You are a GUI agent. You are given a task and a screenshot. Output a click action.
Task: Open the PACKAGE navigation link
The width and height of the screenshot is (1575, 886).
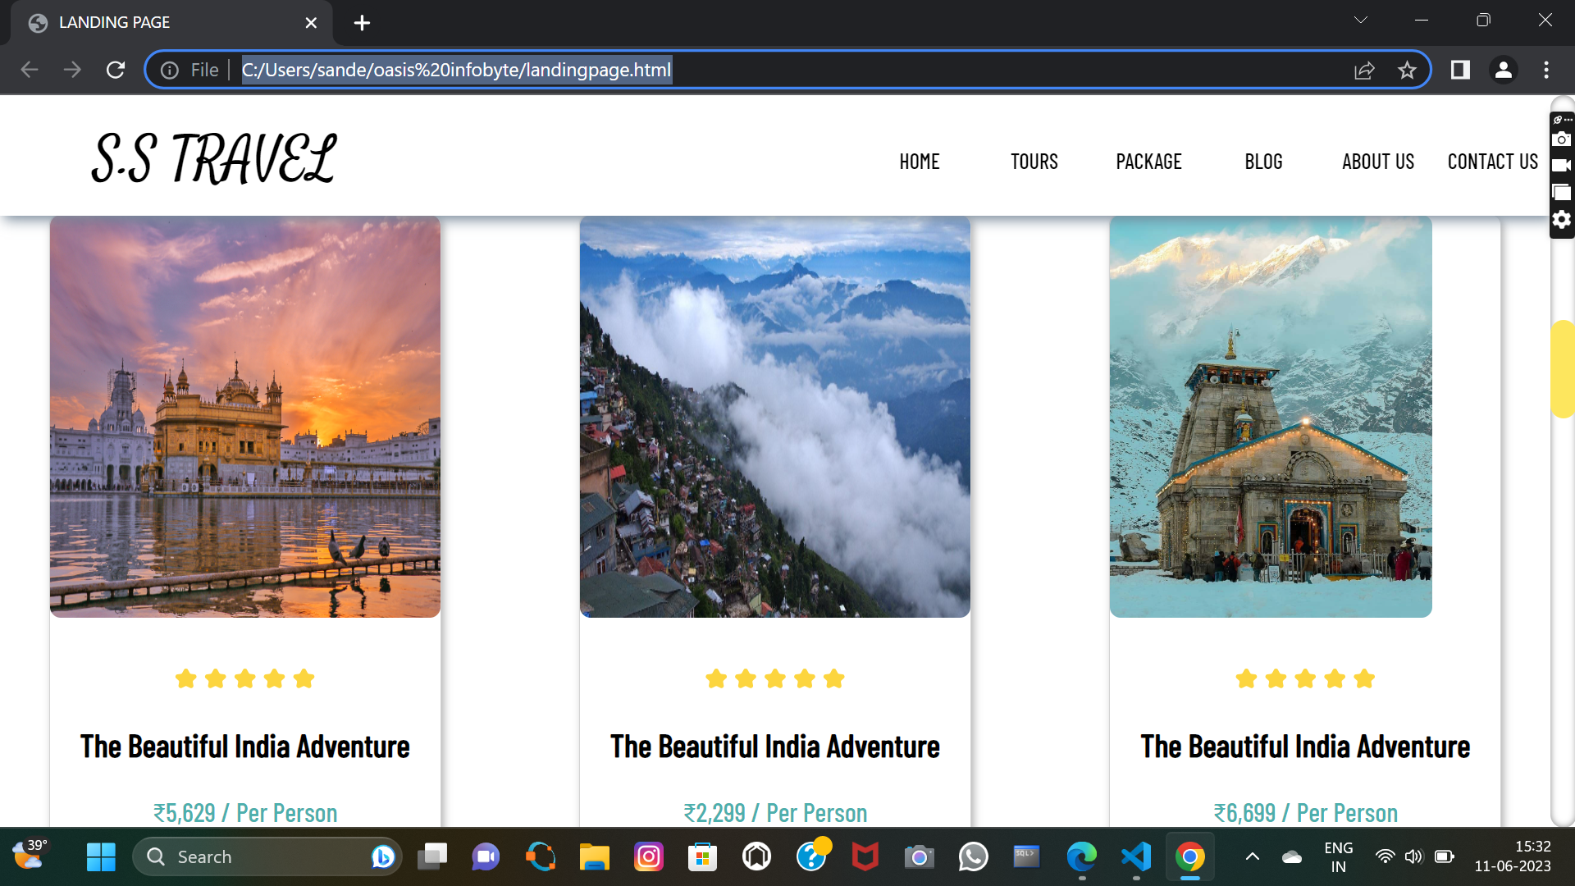pyautogui.click(x=1148, y=162)
